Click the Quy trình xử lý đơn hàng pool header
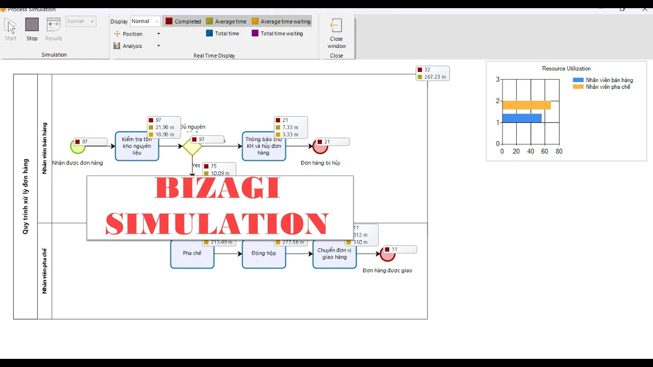Screen dimensions: 653x367 (x=26, y=197)
